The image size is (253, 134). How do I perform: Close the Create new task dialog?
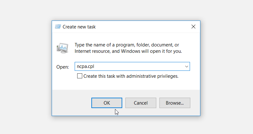point(193,27)
